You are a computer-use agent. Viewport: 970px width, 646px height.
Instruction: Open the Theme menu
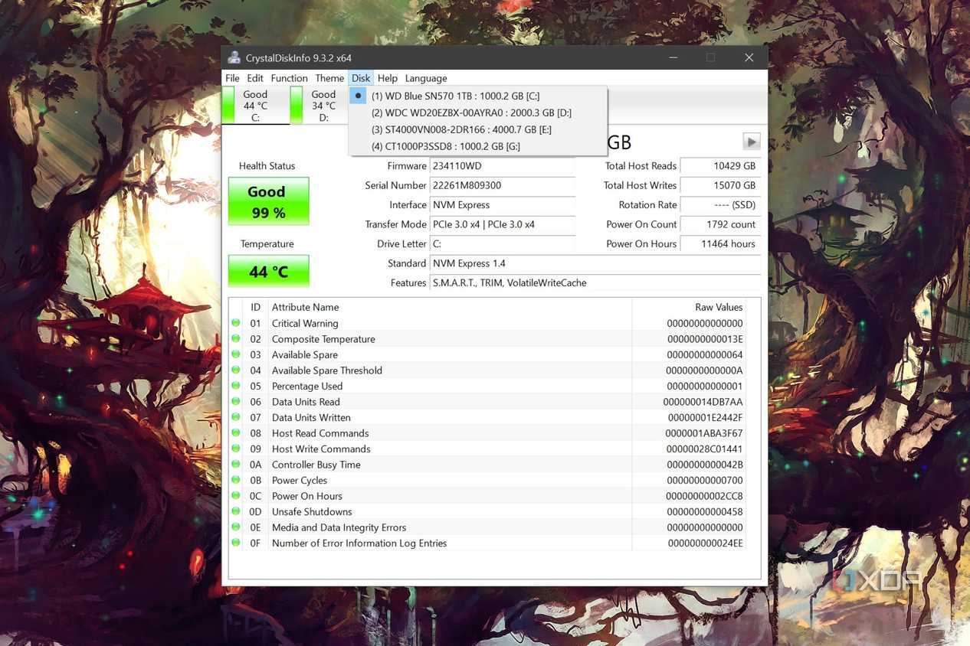point(329,78)
